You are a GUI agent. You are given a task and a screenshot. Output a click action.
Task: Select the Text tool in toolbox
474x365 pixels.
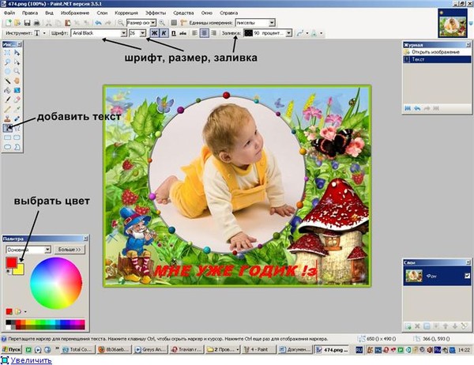click(x=8, y=128)
